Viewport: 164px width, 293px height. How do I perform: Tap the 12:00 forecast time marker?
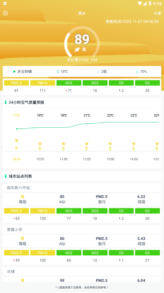(x=87, y=159)
